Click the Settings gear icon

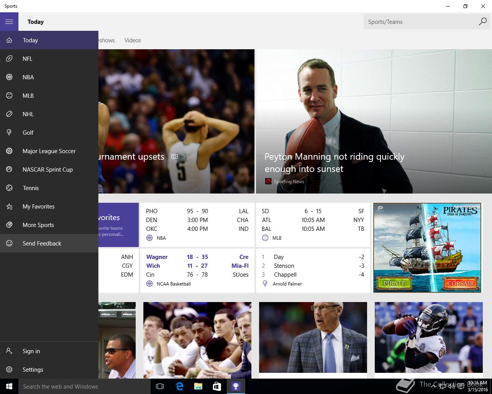(9, 369)
